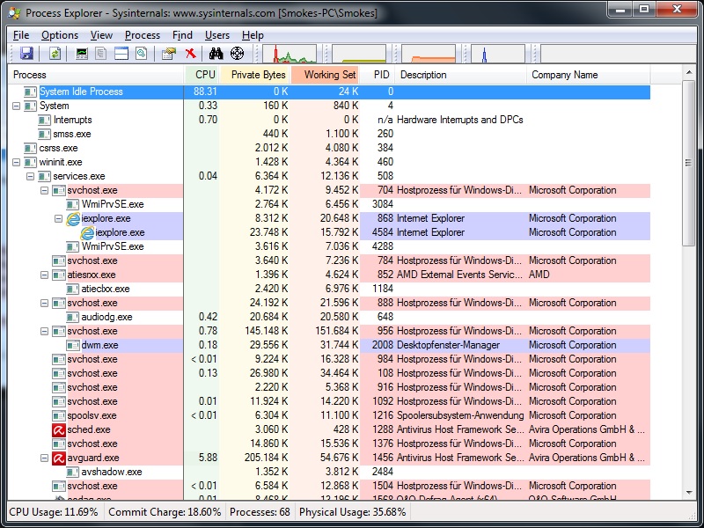Open the Properties toolbar icon
This screenshot has width=704, height=528.
169,54
